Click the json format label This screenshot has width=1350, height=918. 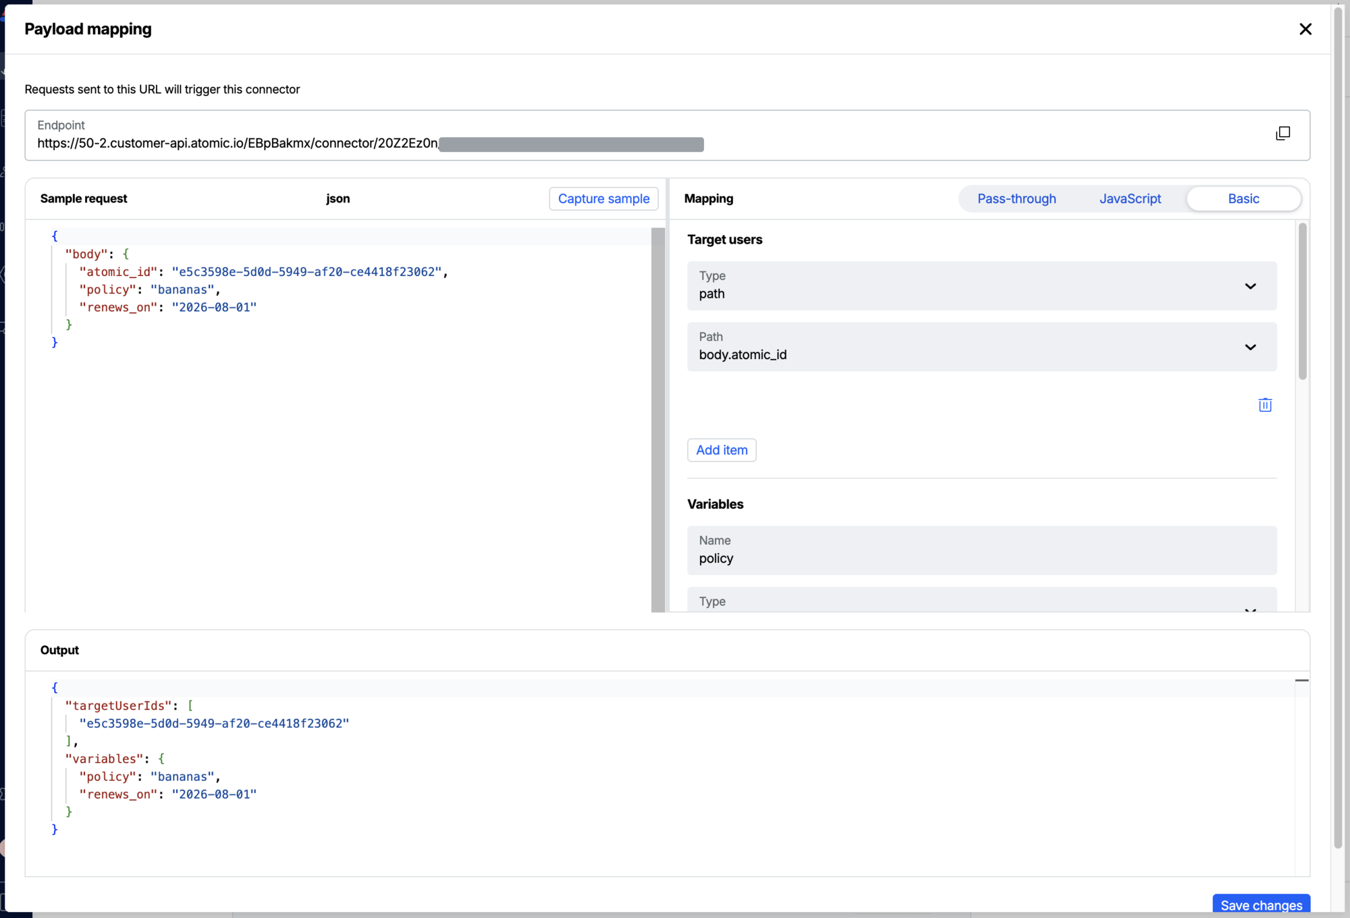(337, 198)
